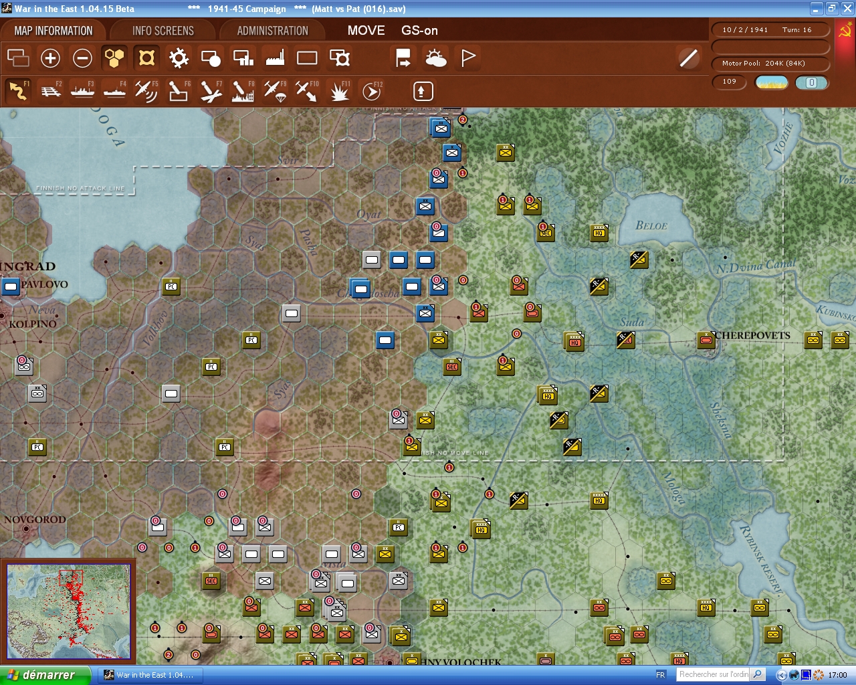Click the blue 0 indicator box
The image size is (856, 685).
pos(812,82)
